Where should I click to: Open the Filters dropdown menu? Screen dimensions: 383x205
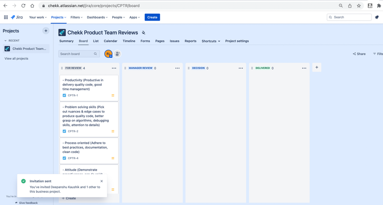point(76,17)
